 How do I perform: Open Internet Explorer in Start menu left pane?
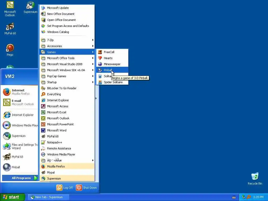(x=20, y=115)
